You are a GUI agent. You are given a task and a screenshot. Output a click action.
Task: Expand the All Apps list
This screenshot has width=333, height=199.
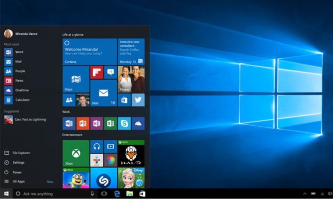(19, 182)
